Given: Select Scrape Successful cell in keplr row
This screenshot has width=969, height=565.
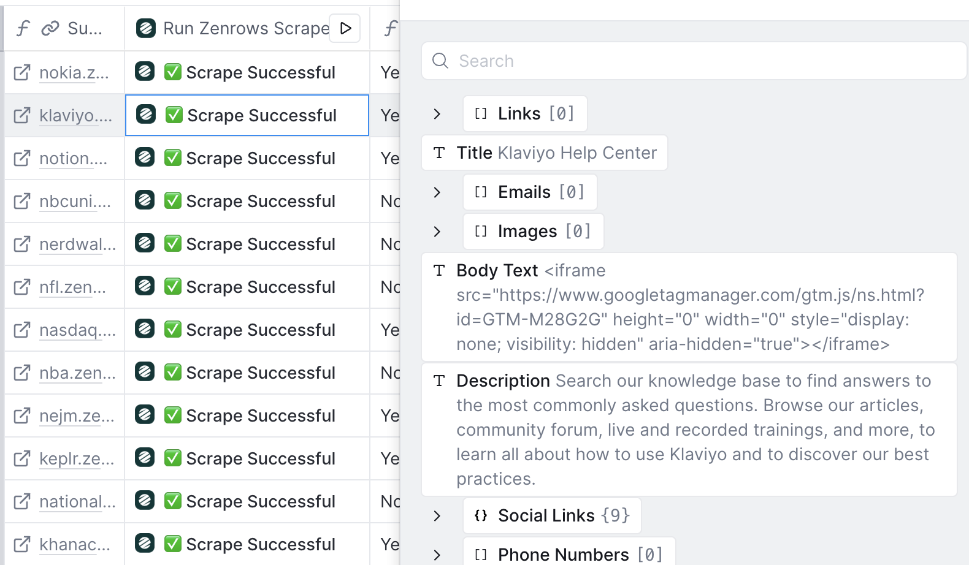Looking at the screenshot, I should pyautogui.click(x=247, y=458).
